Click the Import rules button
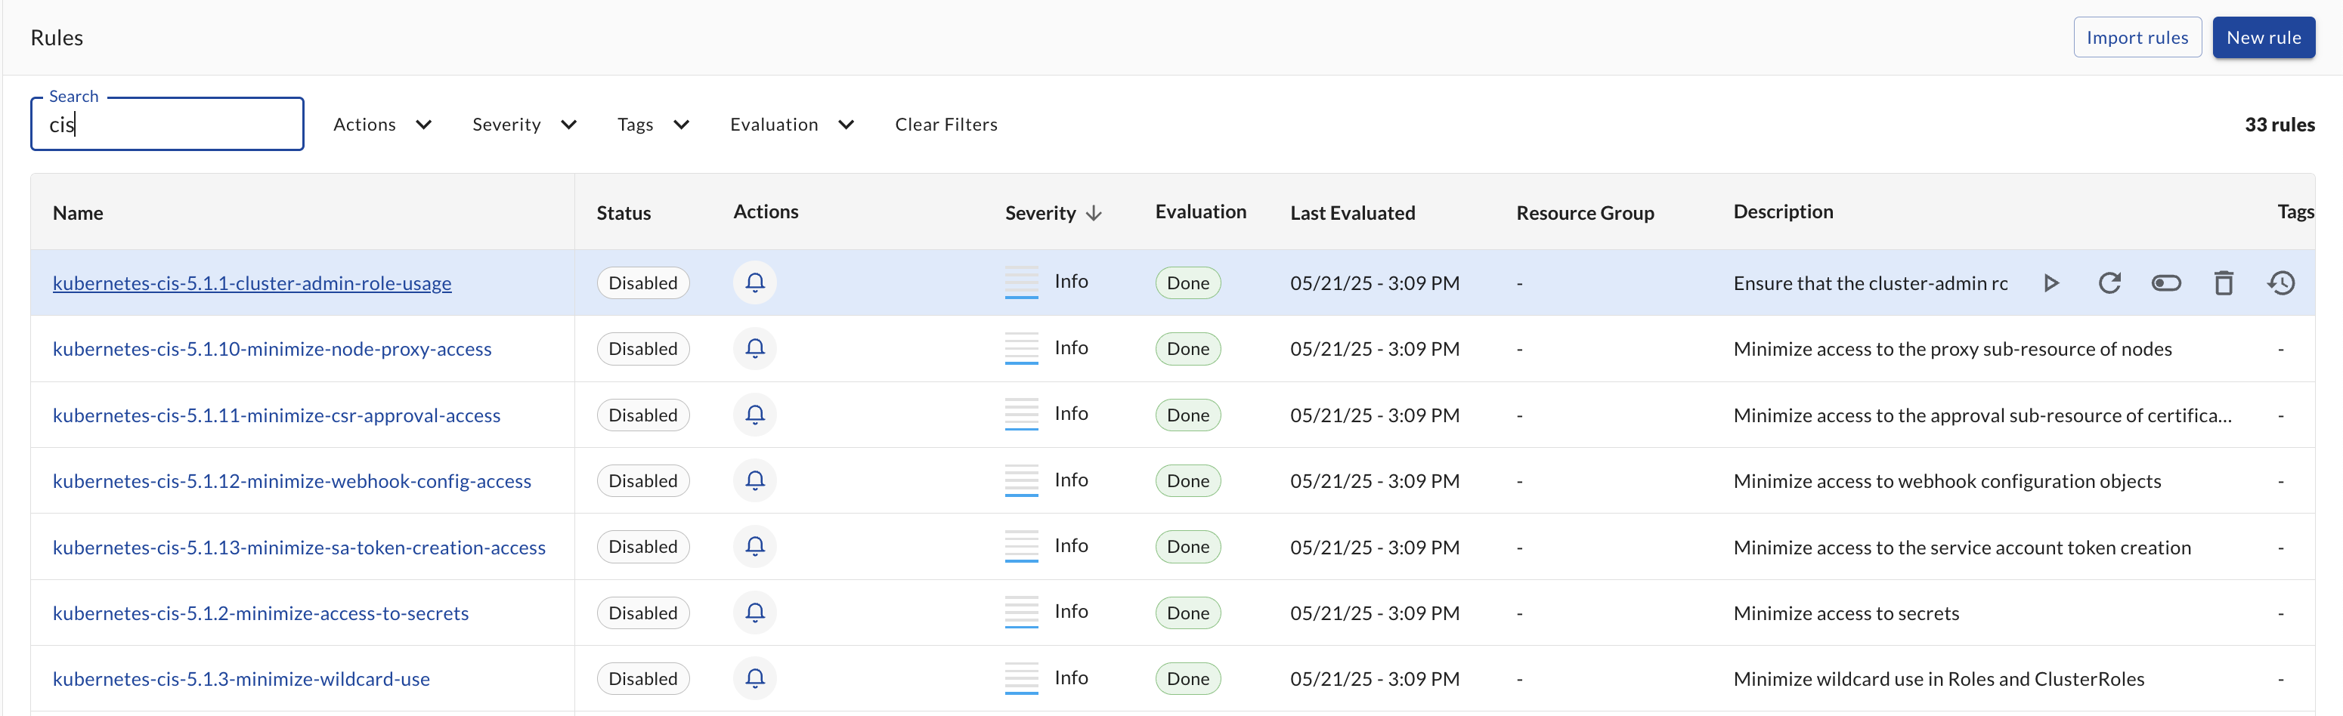The width and height of the screenshot is (2343, 716). coord(2137,37)
